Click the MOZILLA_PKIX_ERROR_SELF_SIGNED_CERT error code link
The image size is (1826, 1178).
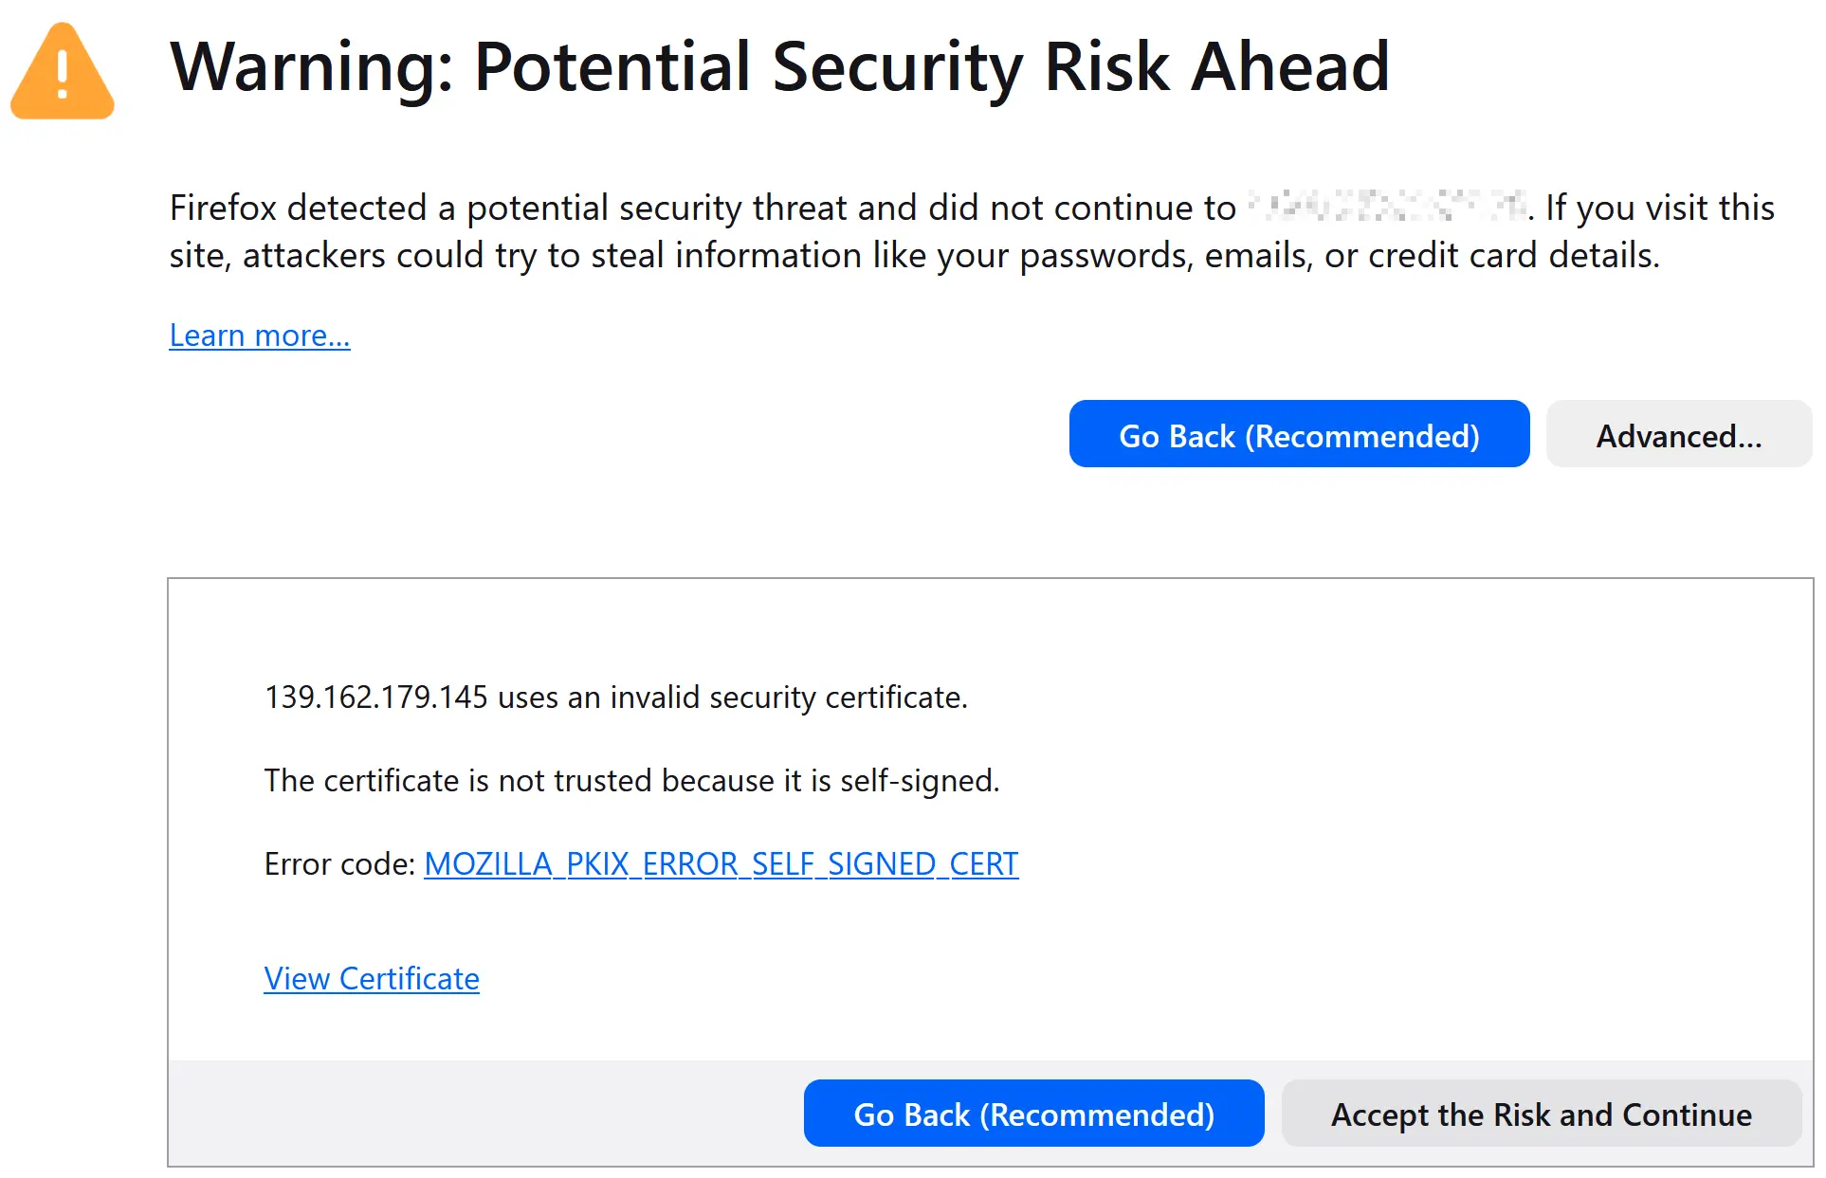coord(721,864)
